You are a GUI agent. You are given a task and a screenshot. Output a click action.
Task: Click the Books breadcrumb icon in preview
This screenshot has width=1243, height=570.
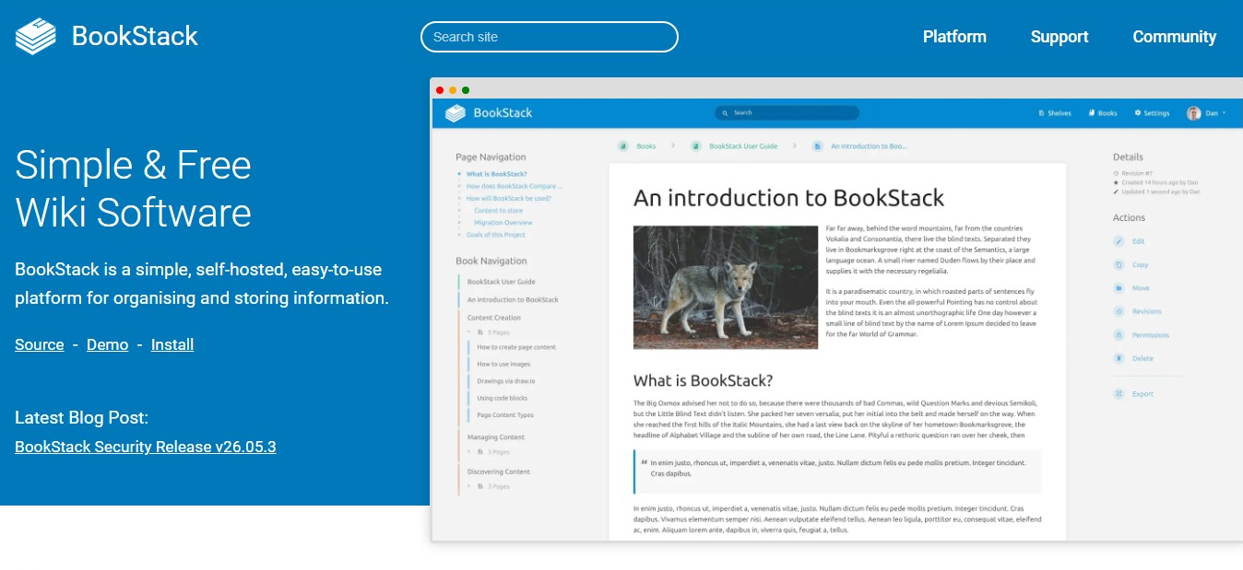(623, 146)
